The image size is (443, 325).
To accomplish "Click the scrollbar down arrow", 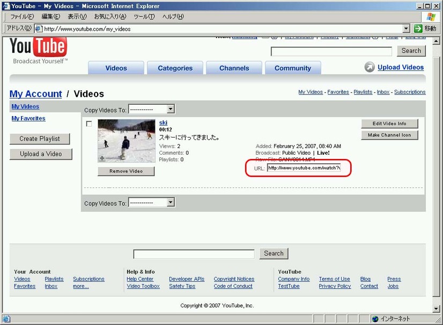I will (x=436, y=308).
